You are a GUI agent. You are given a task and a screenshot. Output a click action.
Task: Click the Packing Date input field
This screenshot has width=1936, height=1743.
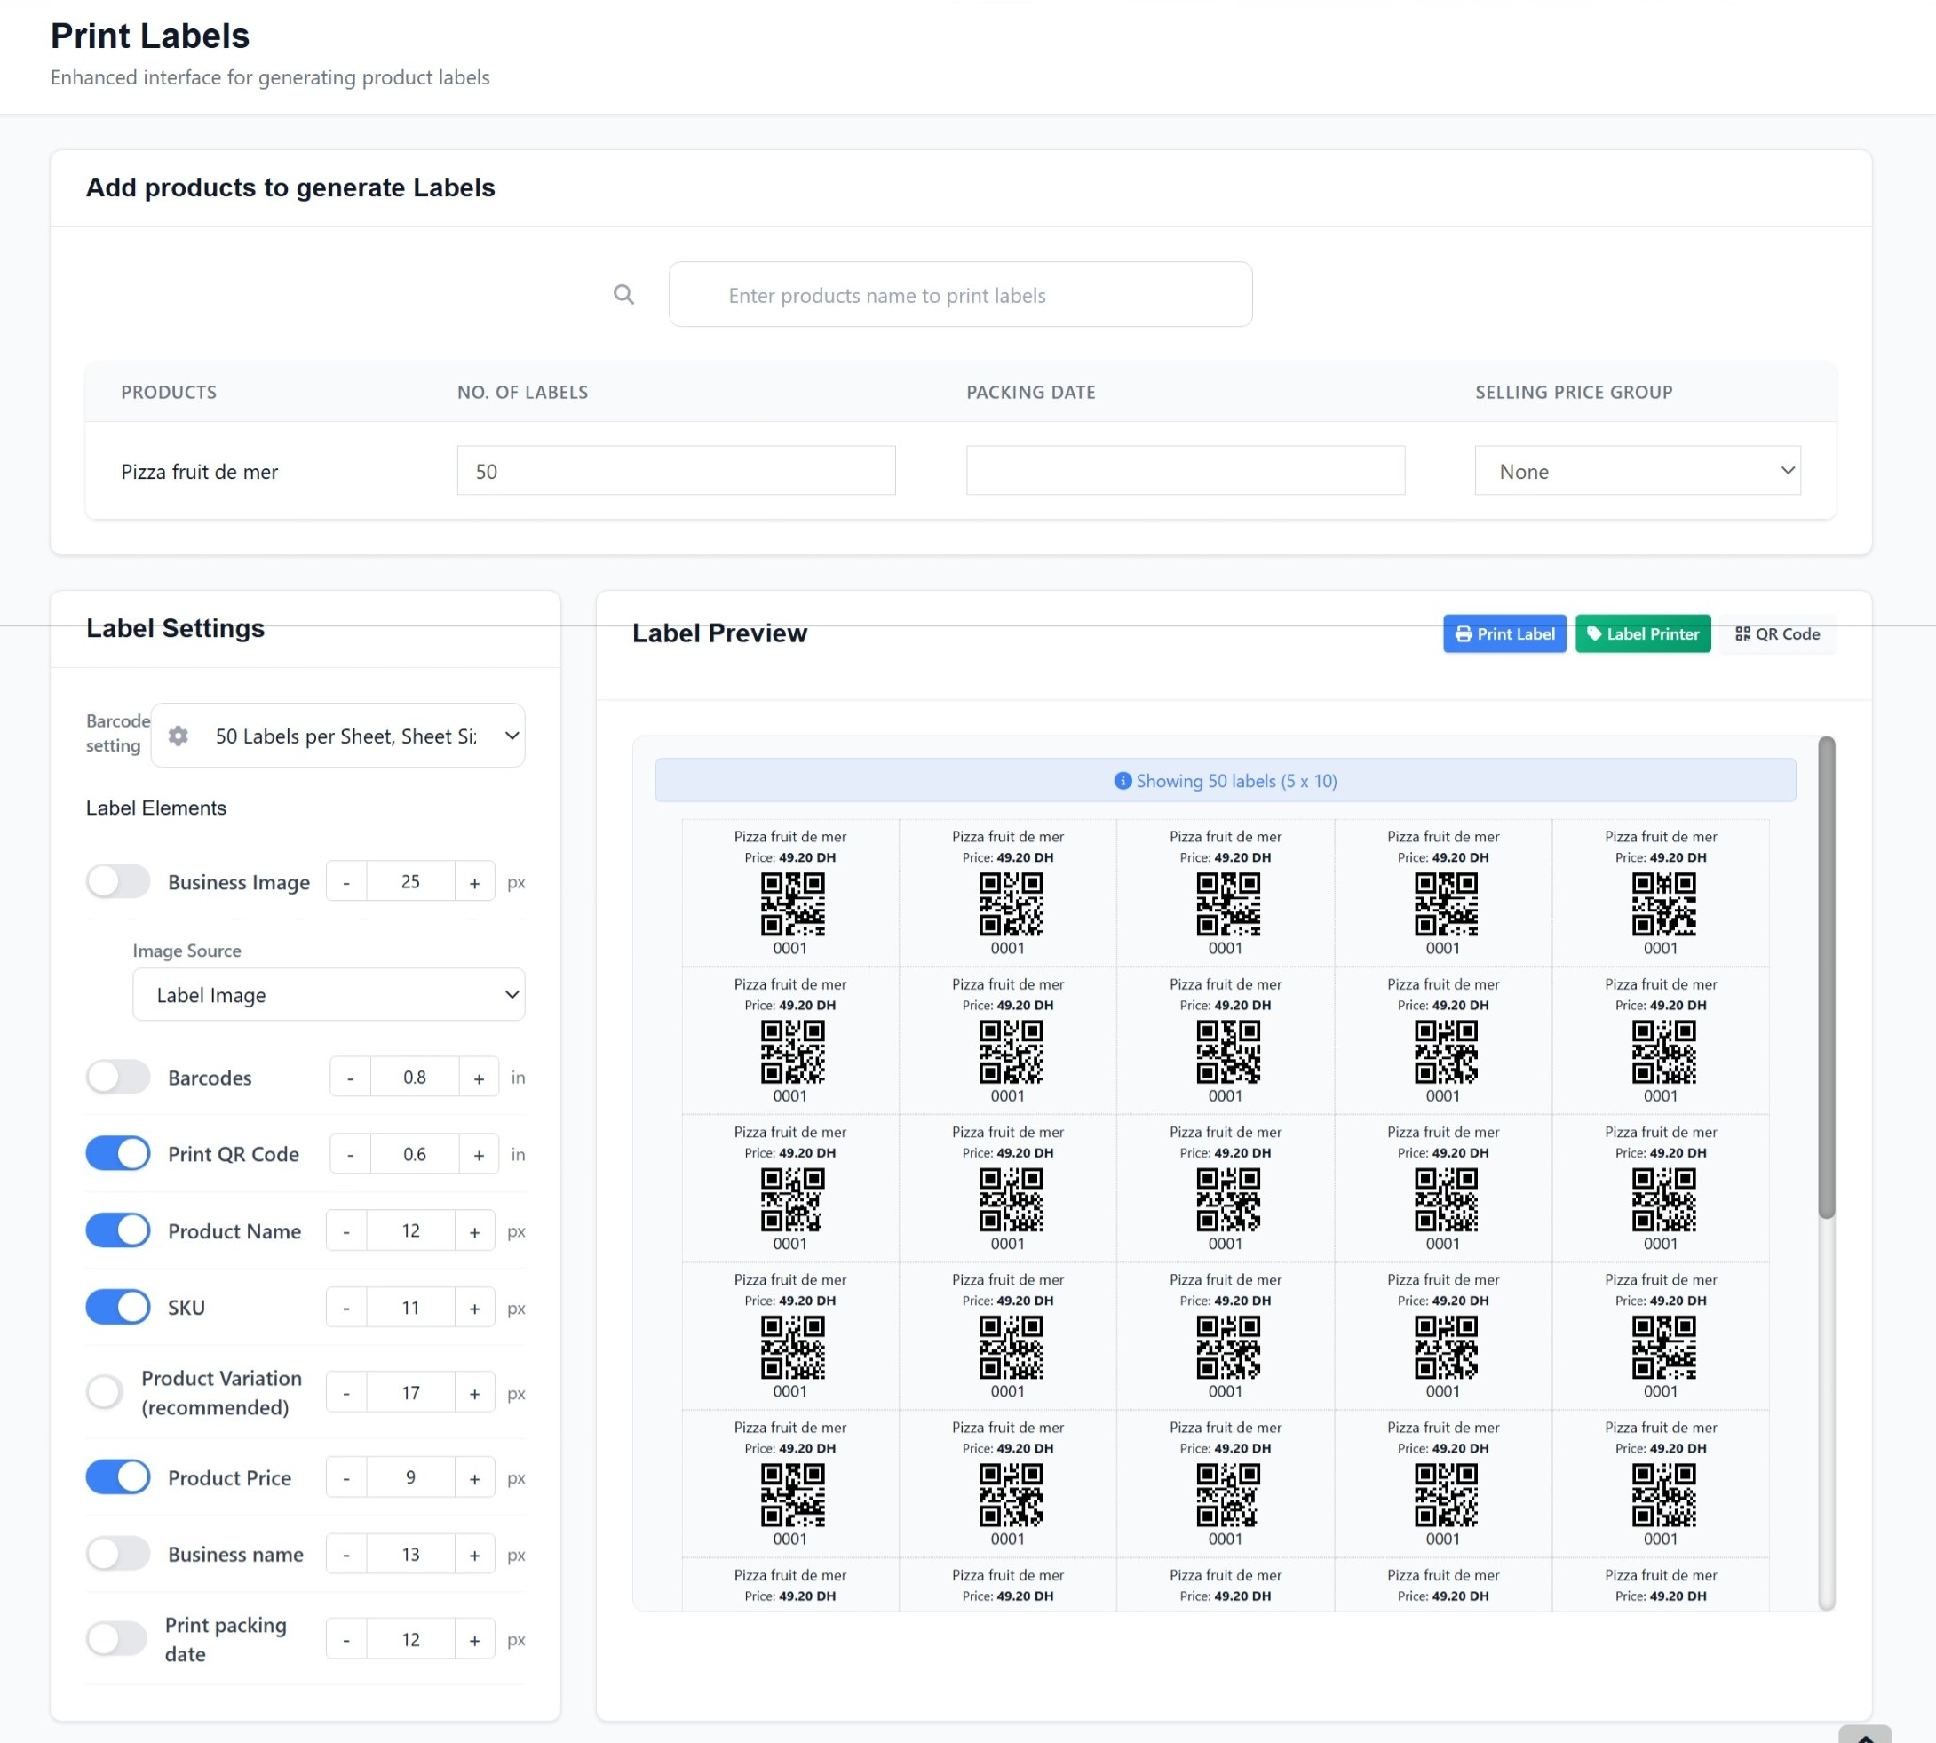(x=1186, y=471)
